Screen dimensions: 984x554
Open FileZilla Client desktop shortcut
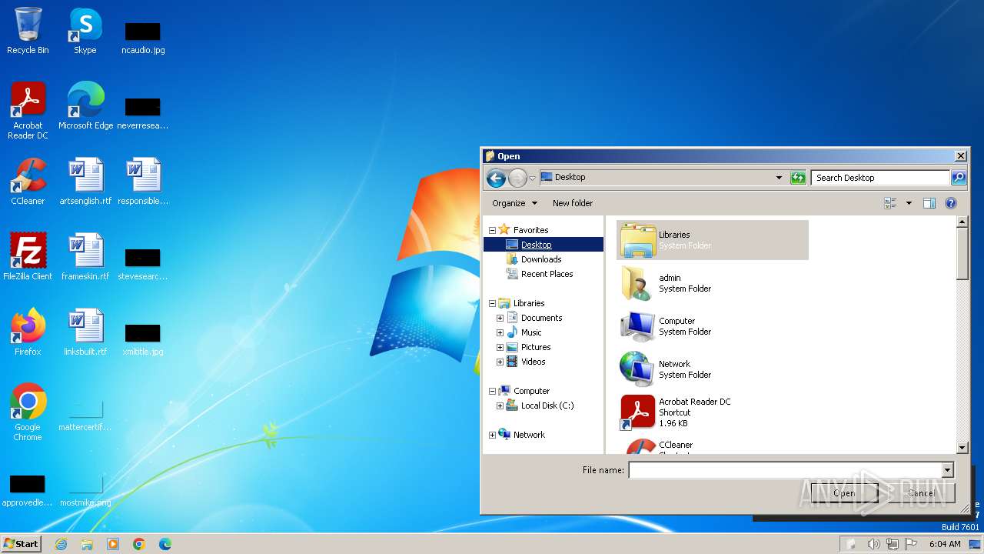click(28, 257)
